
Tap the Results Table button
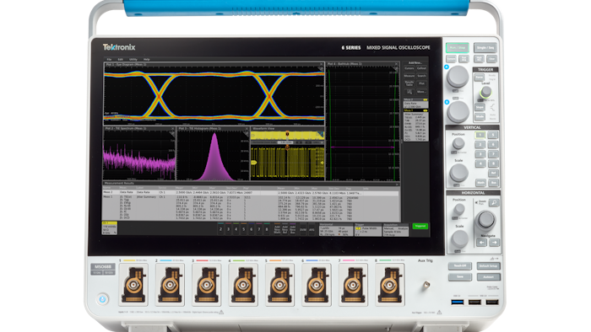click(409, 83)
